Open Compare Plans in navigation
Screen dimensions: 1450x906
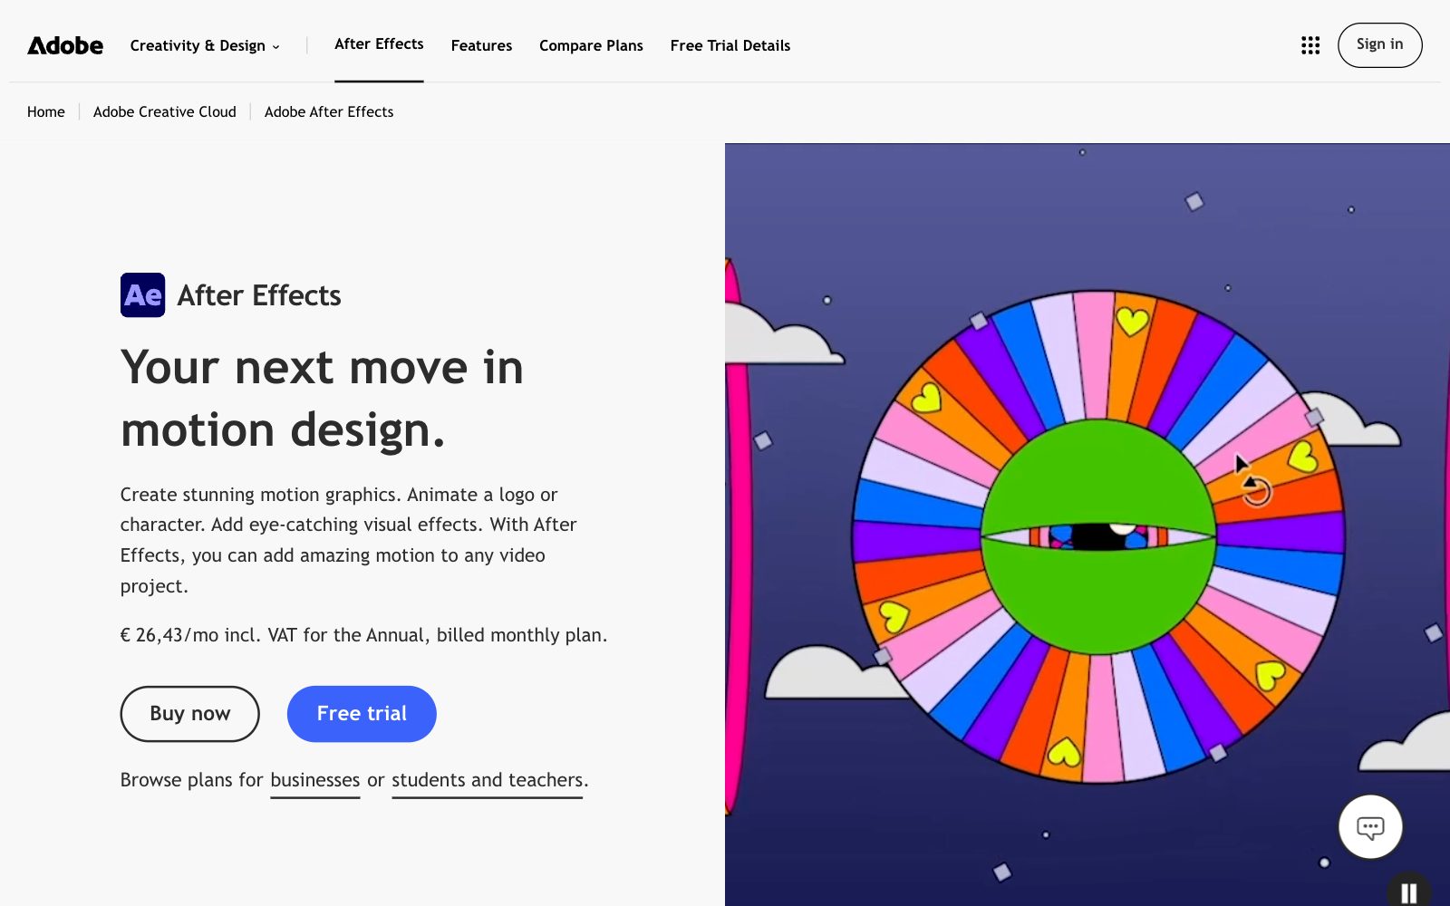point(591,45)
